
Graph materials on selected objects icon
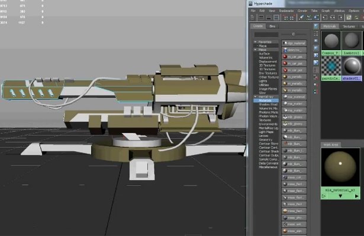317,17
